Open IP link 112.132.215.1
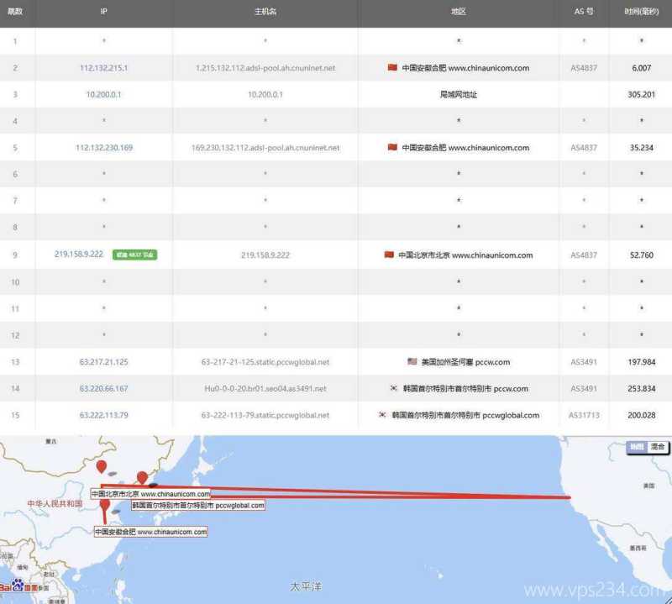 pos(103,68)
